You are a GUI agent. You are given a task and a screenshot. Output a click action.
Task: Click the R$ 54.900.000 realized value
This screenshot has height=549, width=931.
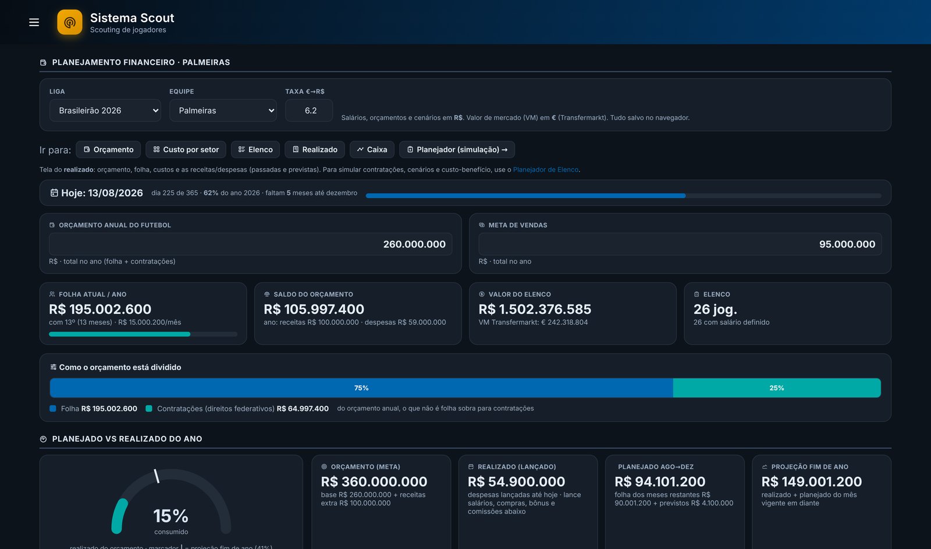click(x=516, y=482)
